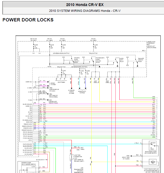
Task: Click the '2010 Honda CR-V EX' title
Action: click(x=85, y=5)
